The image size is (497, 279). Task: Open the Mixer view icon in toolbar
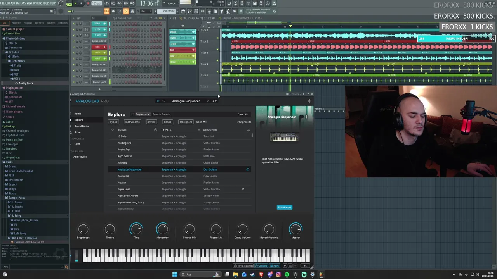(x=203, y=11)
